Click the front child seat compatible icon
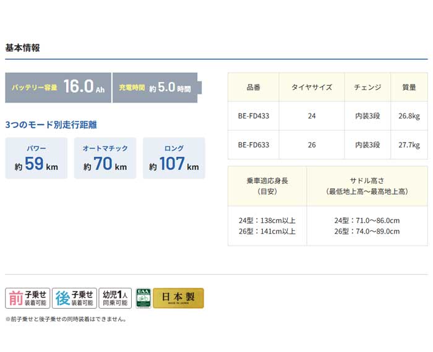Screen dimensions: 433x352 pos(27,298)
